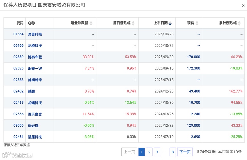Select first-day change -13.64%
Screen dimensions: 247x160
click(130, 103)
